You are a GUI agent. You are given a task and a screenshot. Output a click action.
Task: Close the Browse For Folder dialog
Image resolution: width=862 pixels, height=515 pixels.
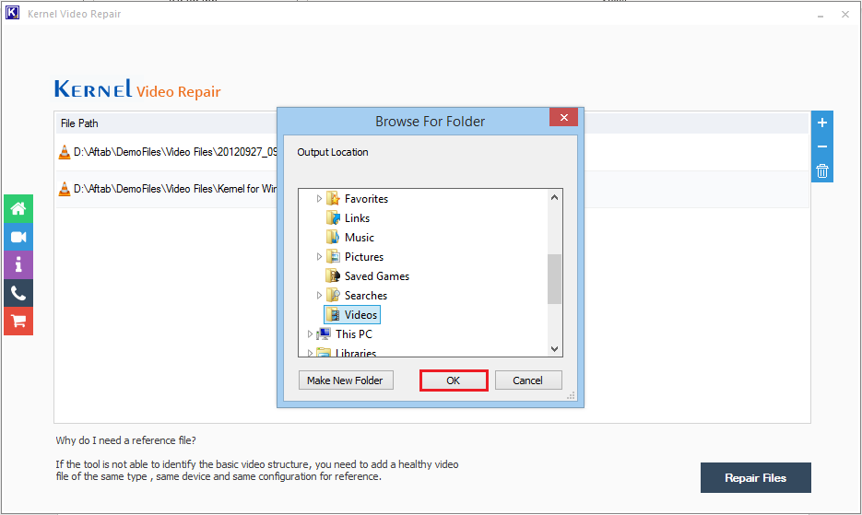point(563,118)
